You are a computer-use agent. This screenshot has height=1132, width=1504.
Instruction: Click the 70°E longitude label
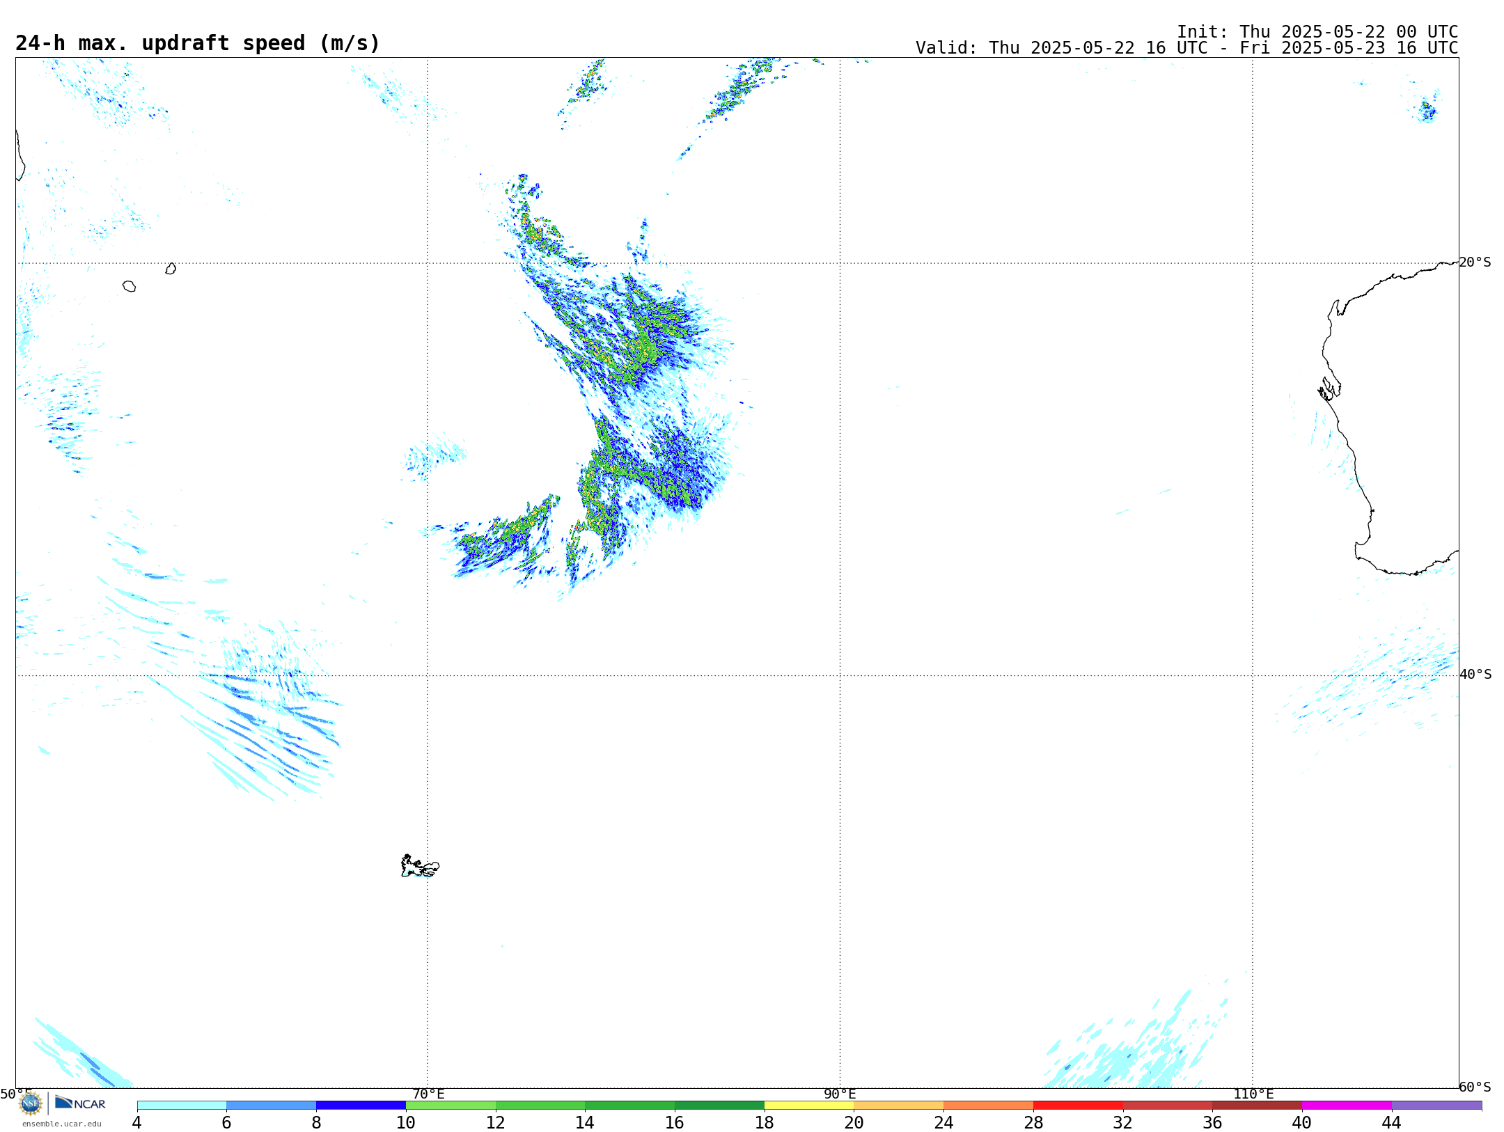pos(428,1094)
